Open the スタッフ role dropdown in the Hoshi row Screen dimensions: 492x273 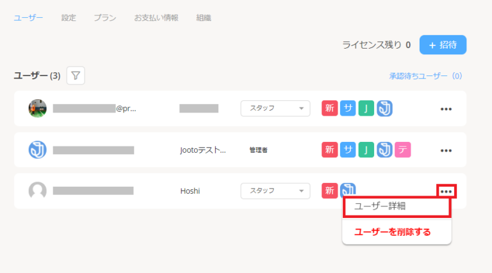pos(275,191)
